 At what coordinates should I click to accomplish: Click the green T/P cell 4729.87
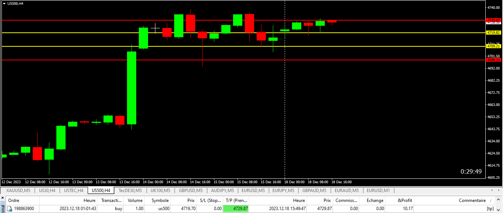[x=236, y=209]
